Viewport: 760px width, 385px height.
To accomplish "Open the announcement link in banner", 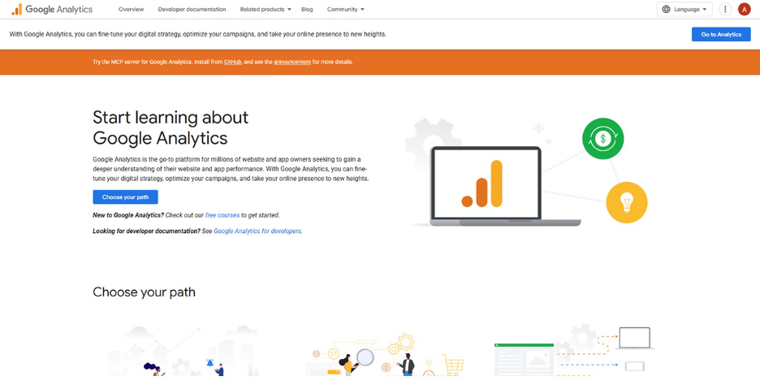I will click(x=292, y=62).
